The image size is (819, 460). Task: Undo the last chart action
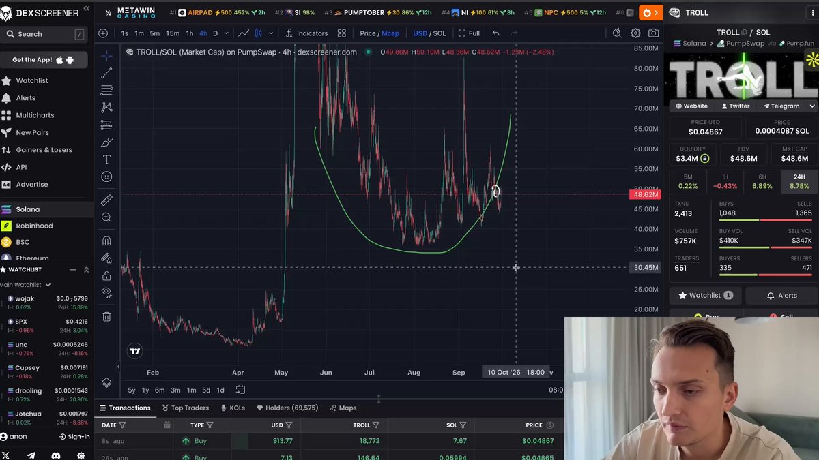pos(496,33)
